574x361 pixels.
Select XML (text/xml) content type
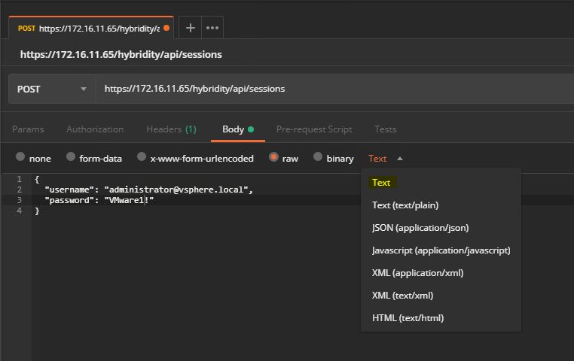click(402, 296)
